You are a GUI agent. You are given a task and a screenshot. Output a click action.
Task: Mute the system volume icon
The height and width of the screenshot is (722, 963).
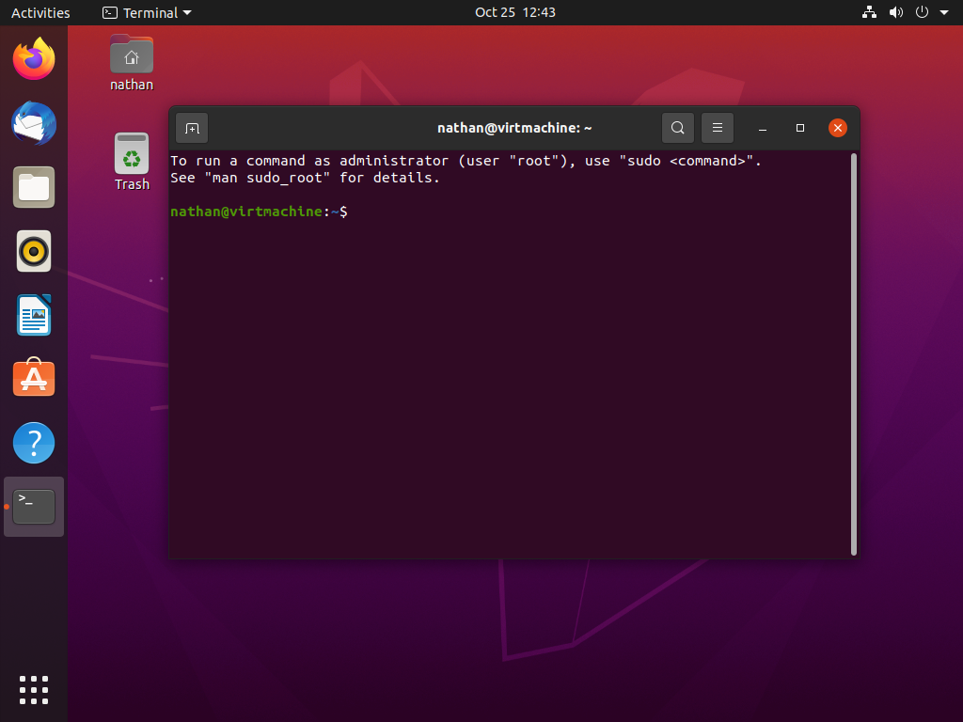[896, 12]
